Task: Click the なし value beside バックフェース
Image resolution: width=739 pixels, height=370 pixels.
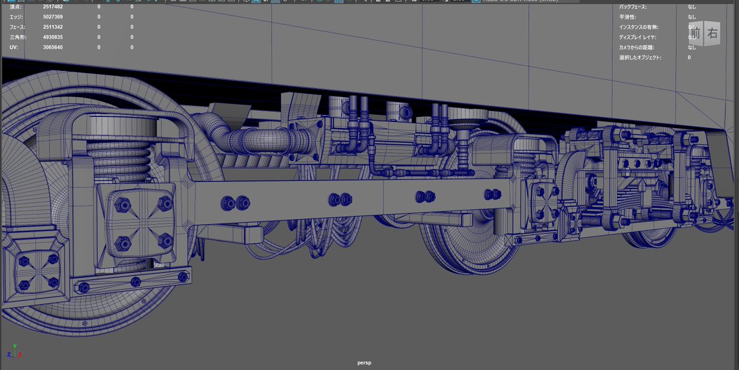Action: point(692,7)
